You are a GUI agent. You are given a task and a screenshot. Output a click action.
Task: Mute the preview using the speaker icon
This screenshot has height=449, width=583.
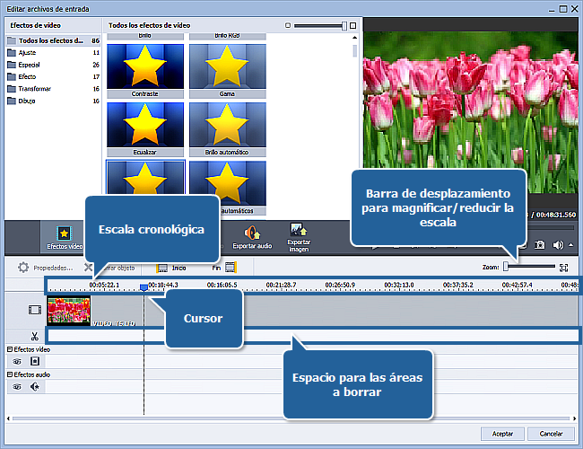(558, 244)
